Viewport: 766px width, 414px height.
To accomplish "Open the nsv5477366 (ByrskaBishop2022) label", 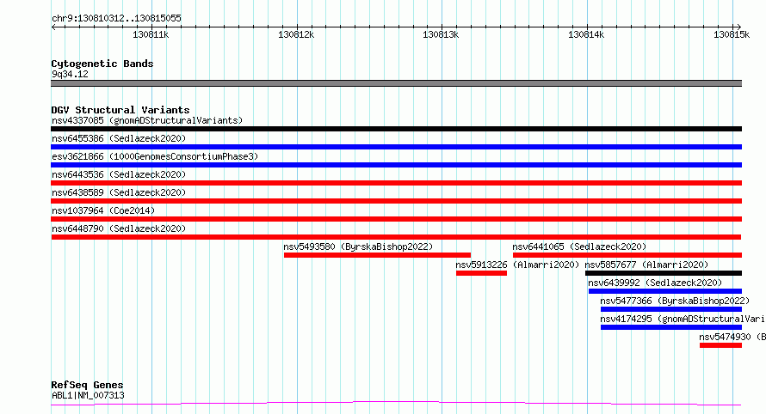I will click(x=675, y=301).
